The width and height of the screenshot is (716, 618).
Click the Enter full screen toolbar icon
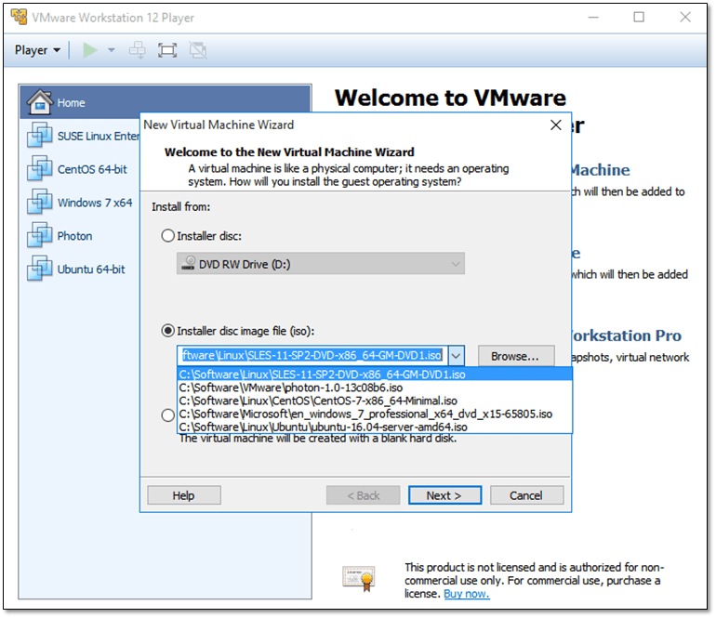tap(167, 50)
